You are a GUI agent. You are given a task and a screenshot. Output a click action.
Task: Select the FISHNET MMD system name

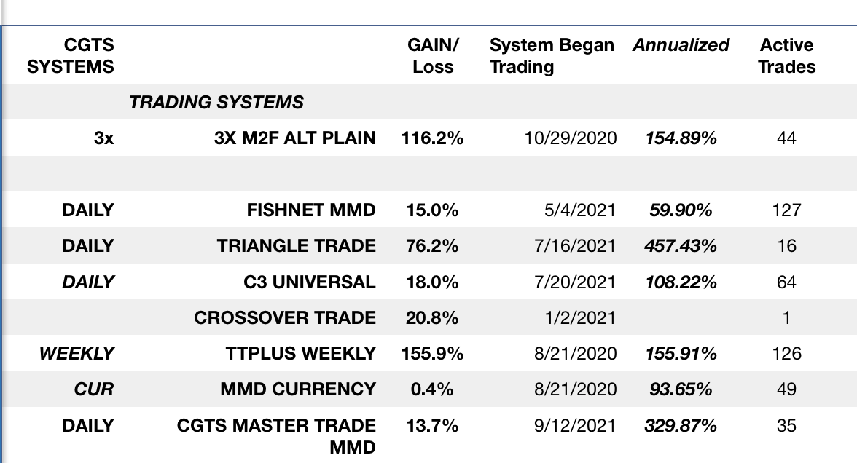[311, 210]
